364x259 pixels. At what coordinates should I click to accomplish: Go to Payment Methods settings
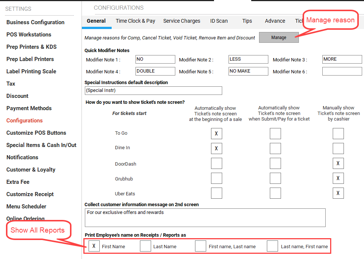click(x=29, y=108)
